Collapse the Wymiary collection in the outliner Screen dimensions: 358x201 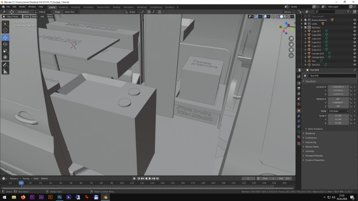pos(302,27)
